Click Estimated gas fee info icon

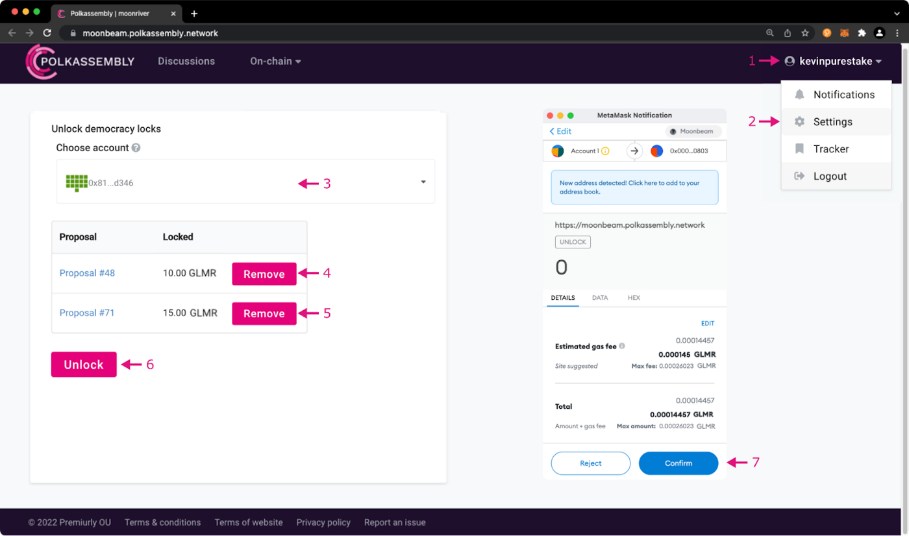622,346
